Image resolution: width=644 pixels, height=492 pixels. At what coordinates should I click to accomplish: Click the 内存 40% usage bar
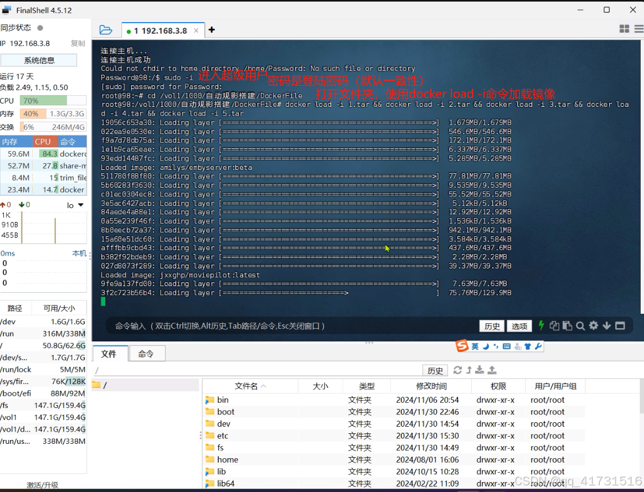53,113
